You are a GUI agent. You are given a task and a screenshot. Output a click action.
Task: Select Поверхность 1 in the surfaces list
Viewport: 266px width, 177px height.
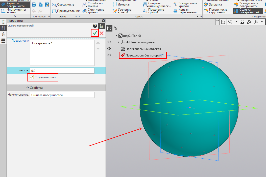(42, 43)
